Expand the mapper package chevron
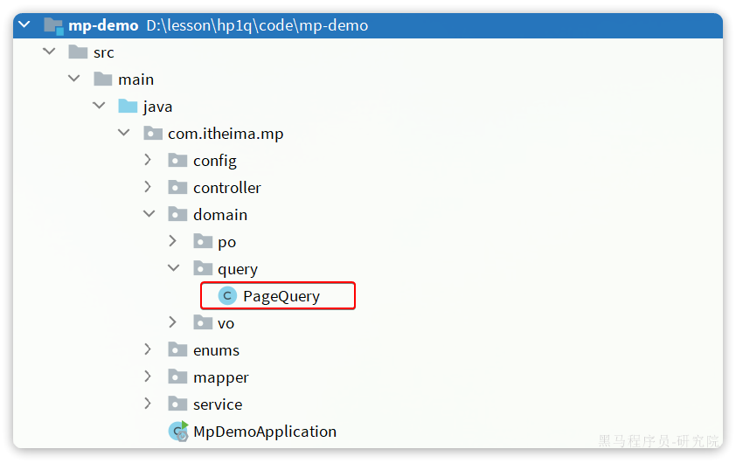Image resolution: width=736 pixels, height=463 pixels. point(148,377)
